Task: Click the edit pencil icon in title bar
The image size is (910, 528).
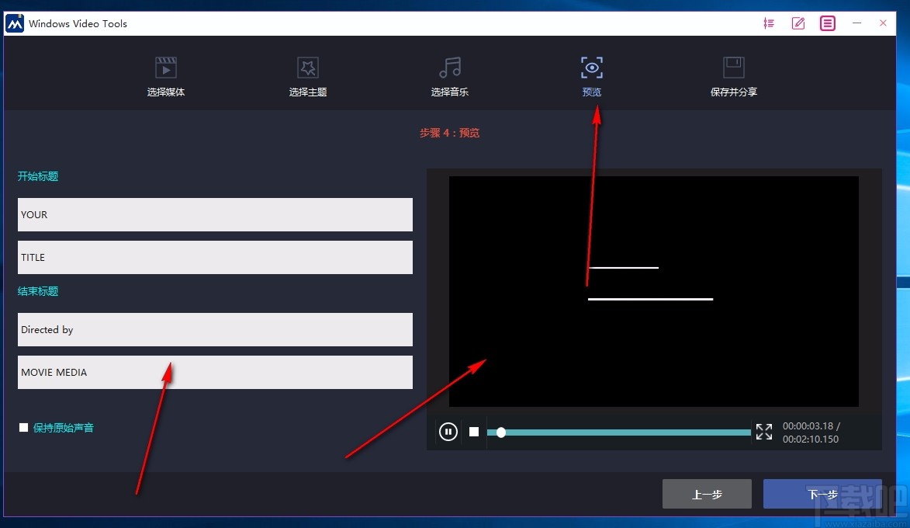Action: pos(798,23)
